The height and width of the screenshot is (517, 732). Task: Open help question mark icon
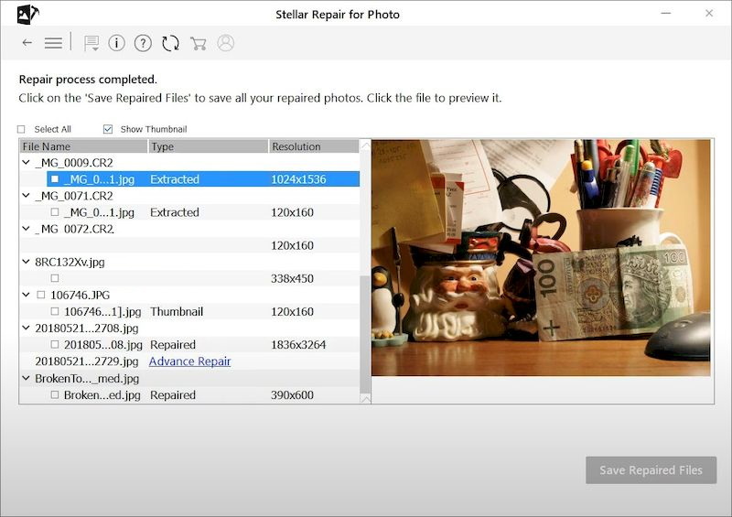pos(143,43)
